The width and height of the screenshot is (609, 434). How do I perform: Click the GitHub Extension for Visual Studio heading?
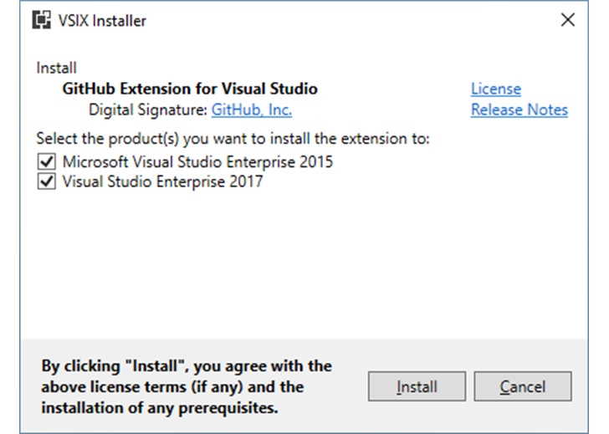(x=190, y=89)
